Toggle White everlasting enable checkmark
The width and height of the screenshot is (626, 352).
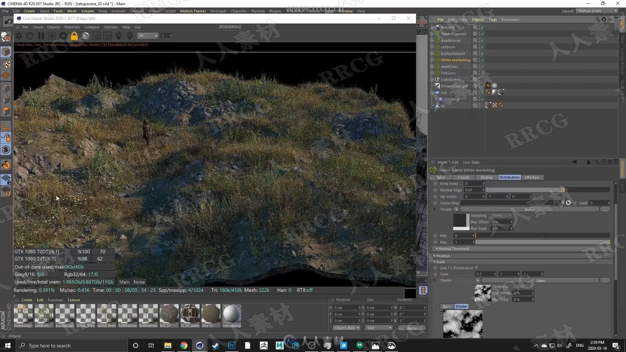(x=482, y=60)
